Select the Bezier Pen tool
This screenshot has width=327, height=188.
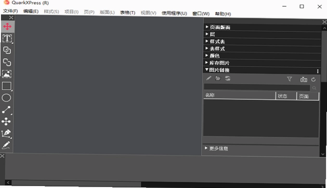6,134
